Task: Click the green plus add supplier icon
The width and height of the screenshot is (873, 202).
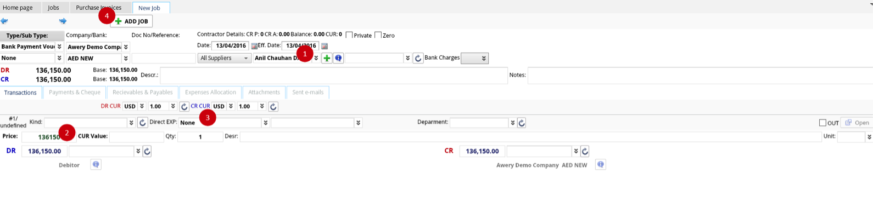Action: 327,58
